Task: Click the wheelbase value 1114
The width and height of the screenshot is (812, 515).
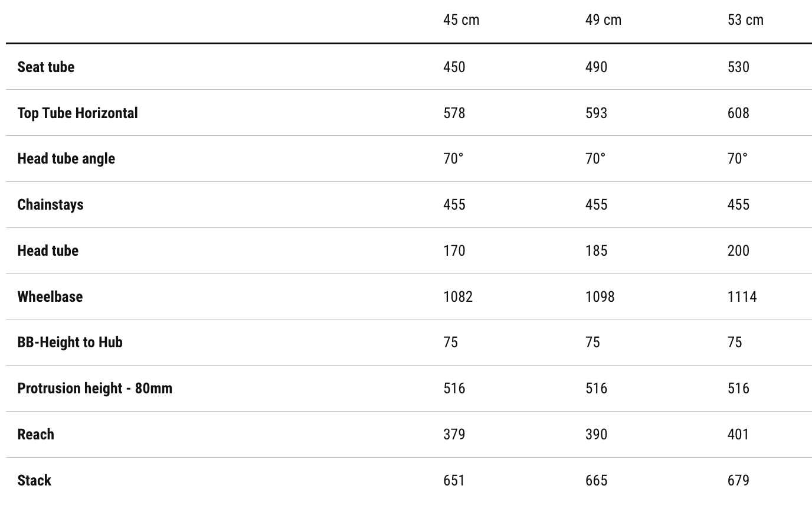Action: pos(742,296)
